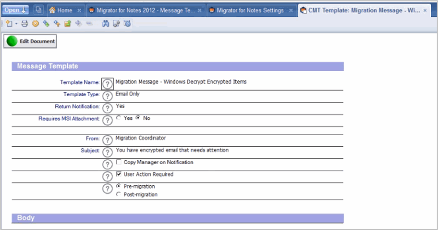Click the From value 'Migration Coordinator'
The image size is (438, 230).
tap(141, 138)
